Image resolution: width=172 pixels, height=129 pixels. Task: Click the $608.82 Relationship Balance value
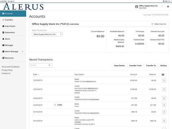[x=120, y=46]
